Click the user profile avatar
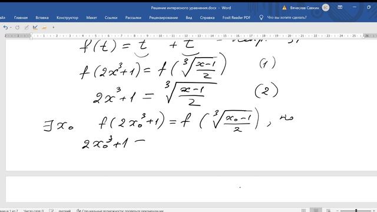 click(326, 8)
